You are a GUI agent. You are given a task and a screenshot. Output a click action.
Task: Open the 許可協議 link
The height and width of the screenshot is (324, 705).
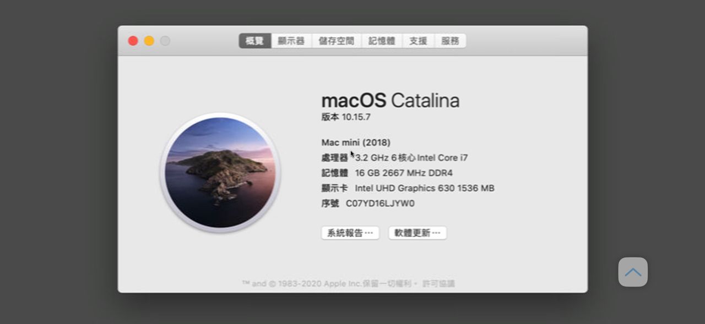point(438,284)
